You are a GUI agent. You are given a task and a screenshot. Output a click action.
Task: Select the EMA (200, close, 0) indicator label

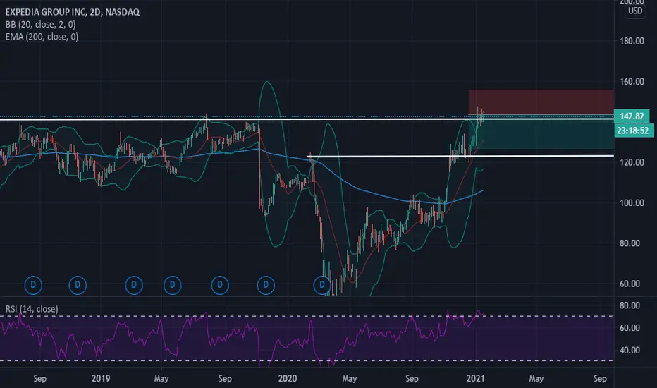pyautogui.click(x=42, y=37)
